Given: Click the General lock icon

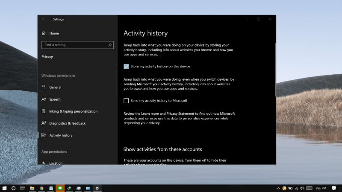Looking at the screenshot, I should click(x=44, y=87).
